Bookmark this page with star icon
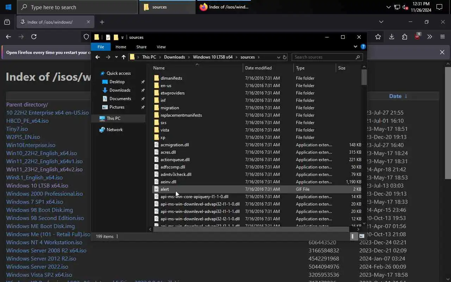451x282 pixels. (378, 37)
